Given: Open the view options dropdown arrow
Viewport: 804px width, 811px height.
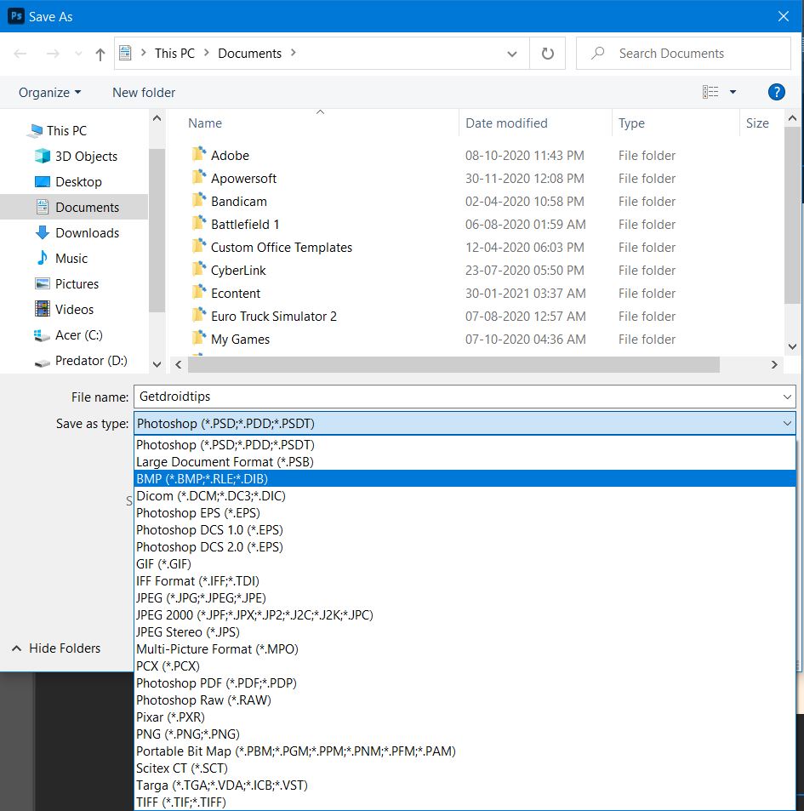Looking at the screenshot, I should (733, 92).
